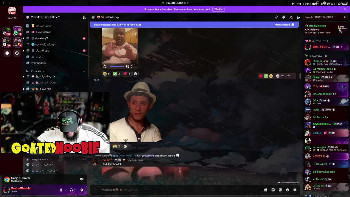Viewport: 350px width, 197px height.
Task: Toggle the laughing reaction with count 2
Action: (116, 146)
